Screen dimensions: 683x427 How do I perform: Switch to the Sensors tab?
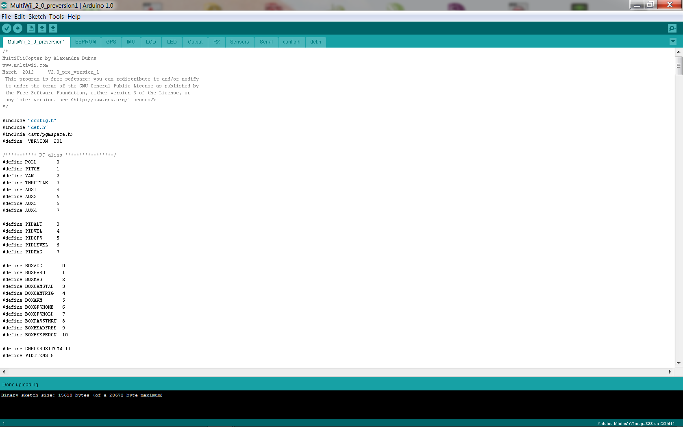pyautogui.click(x=239, y=42)
